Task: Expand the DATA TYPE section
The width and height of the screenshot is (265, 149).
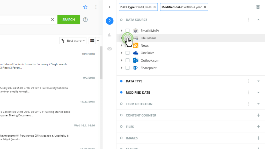Action: coord(259,81)
